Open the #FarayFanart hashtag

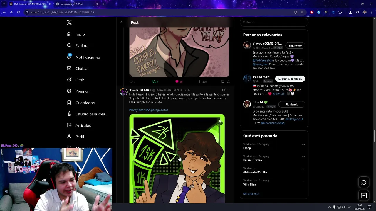[137, 110]
